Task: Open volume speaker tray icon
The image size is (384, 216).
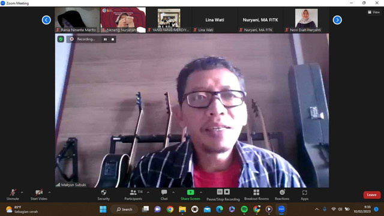Action: 340,209
